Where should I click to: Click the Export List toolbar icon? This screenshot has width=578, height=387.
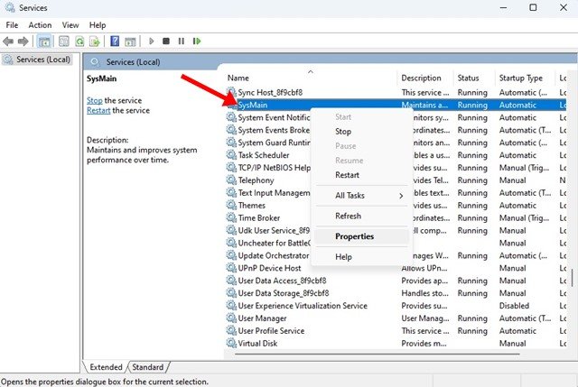point(94,41)
